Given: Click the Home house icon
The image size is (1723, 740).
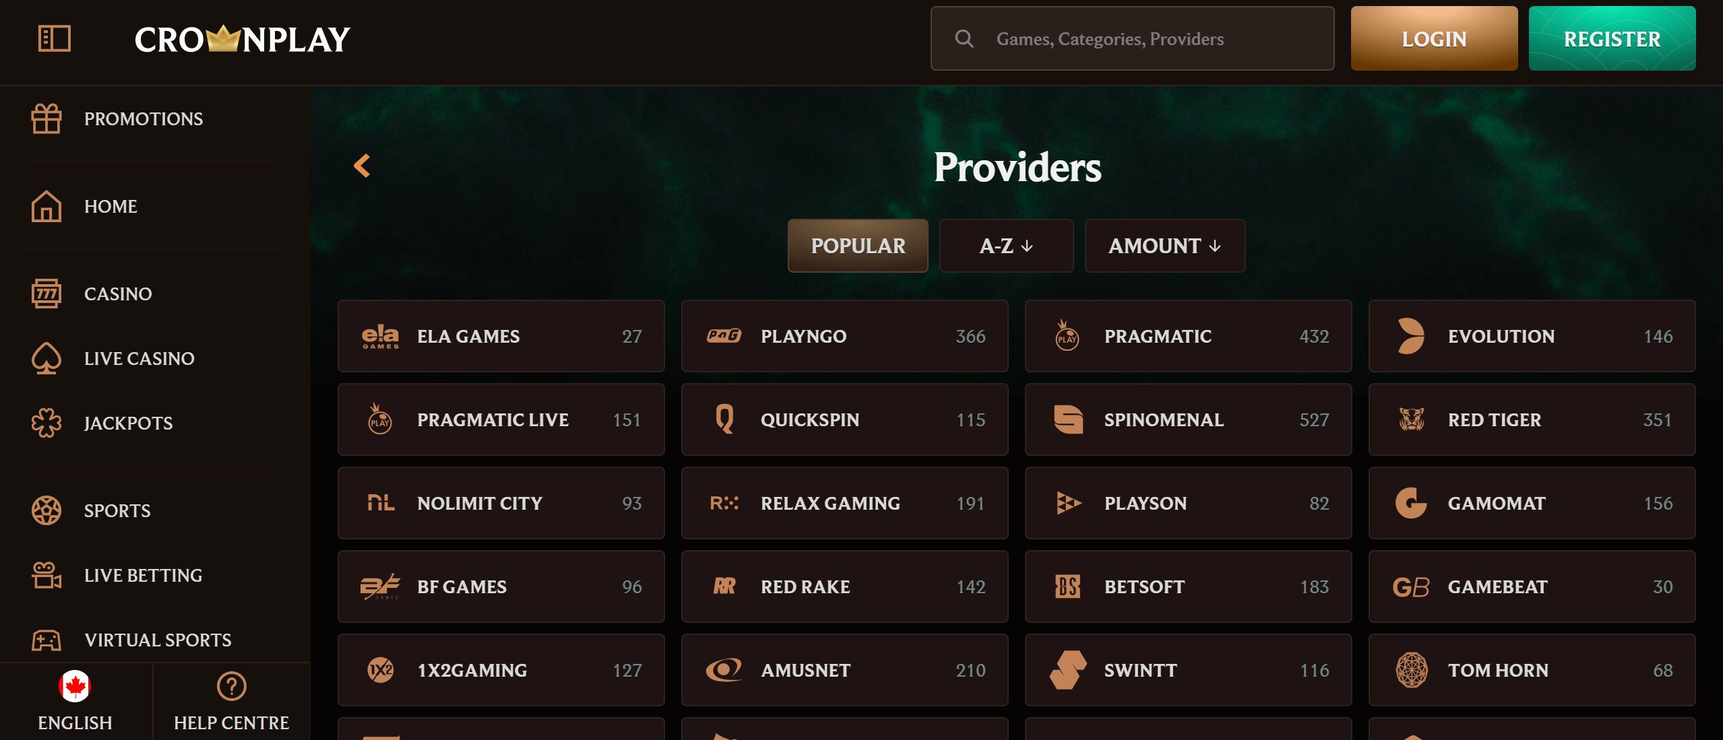Looking at the screenshot, I should [46, 206].
